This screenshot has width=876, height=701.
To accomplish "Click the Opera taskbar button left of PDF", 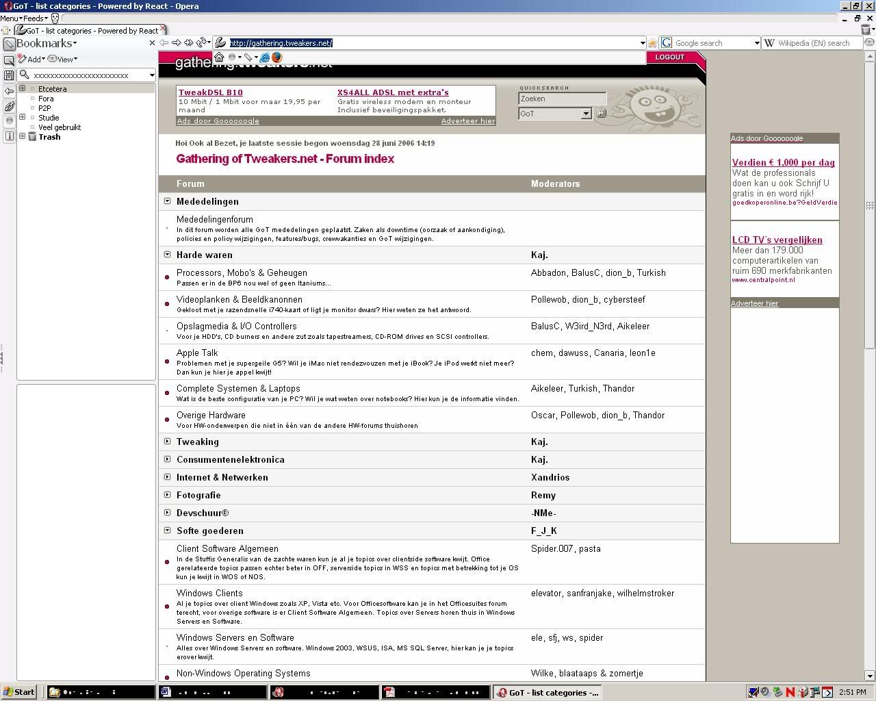I will [x=324, y=692].
